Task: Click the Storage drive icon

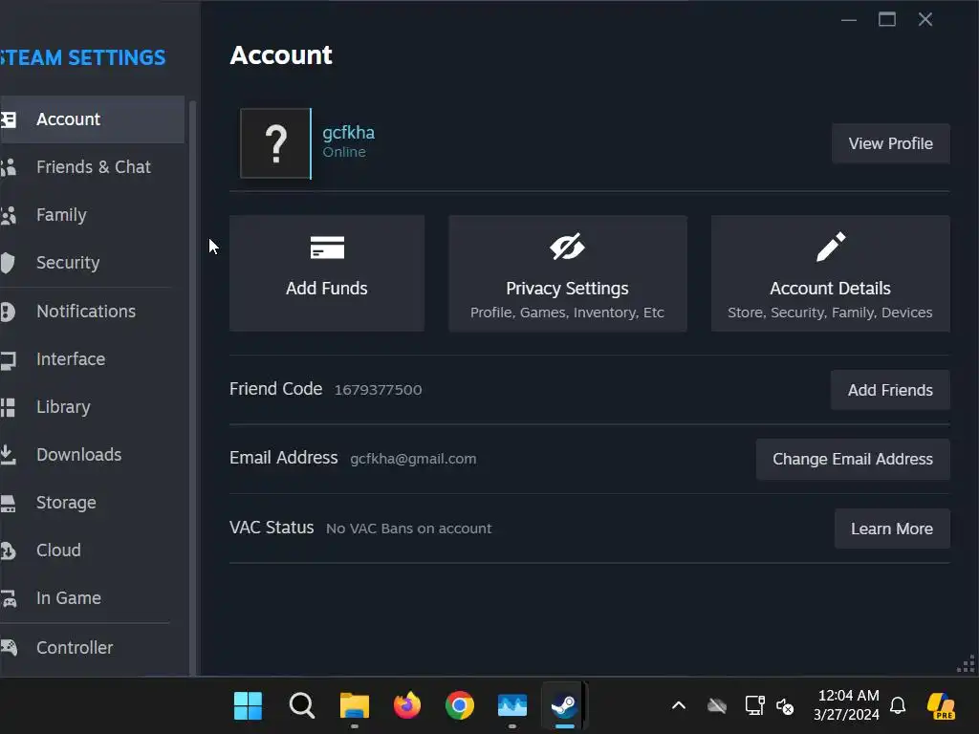Action: tap(8, 503)
